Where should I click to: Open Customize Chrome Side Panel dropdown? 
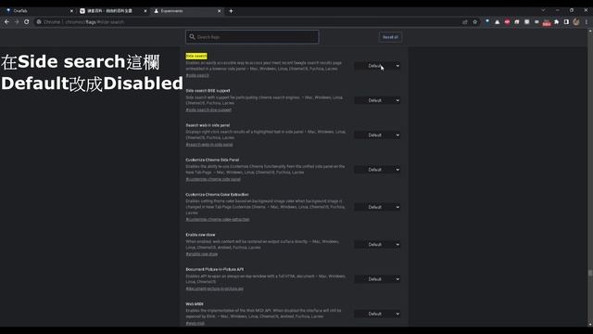[377, 170]
